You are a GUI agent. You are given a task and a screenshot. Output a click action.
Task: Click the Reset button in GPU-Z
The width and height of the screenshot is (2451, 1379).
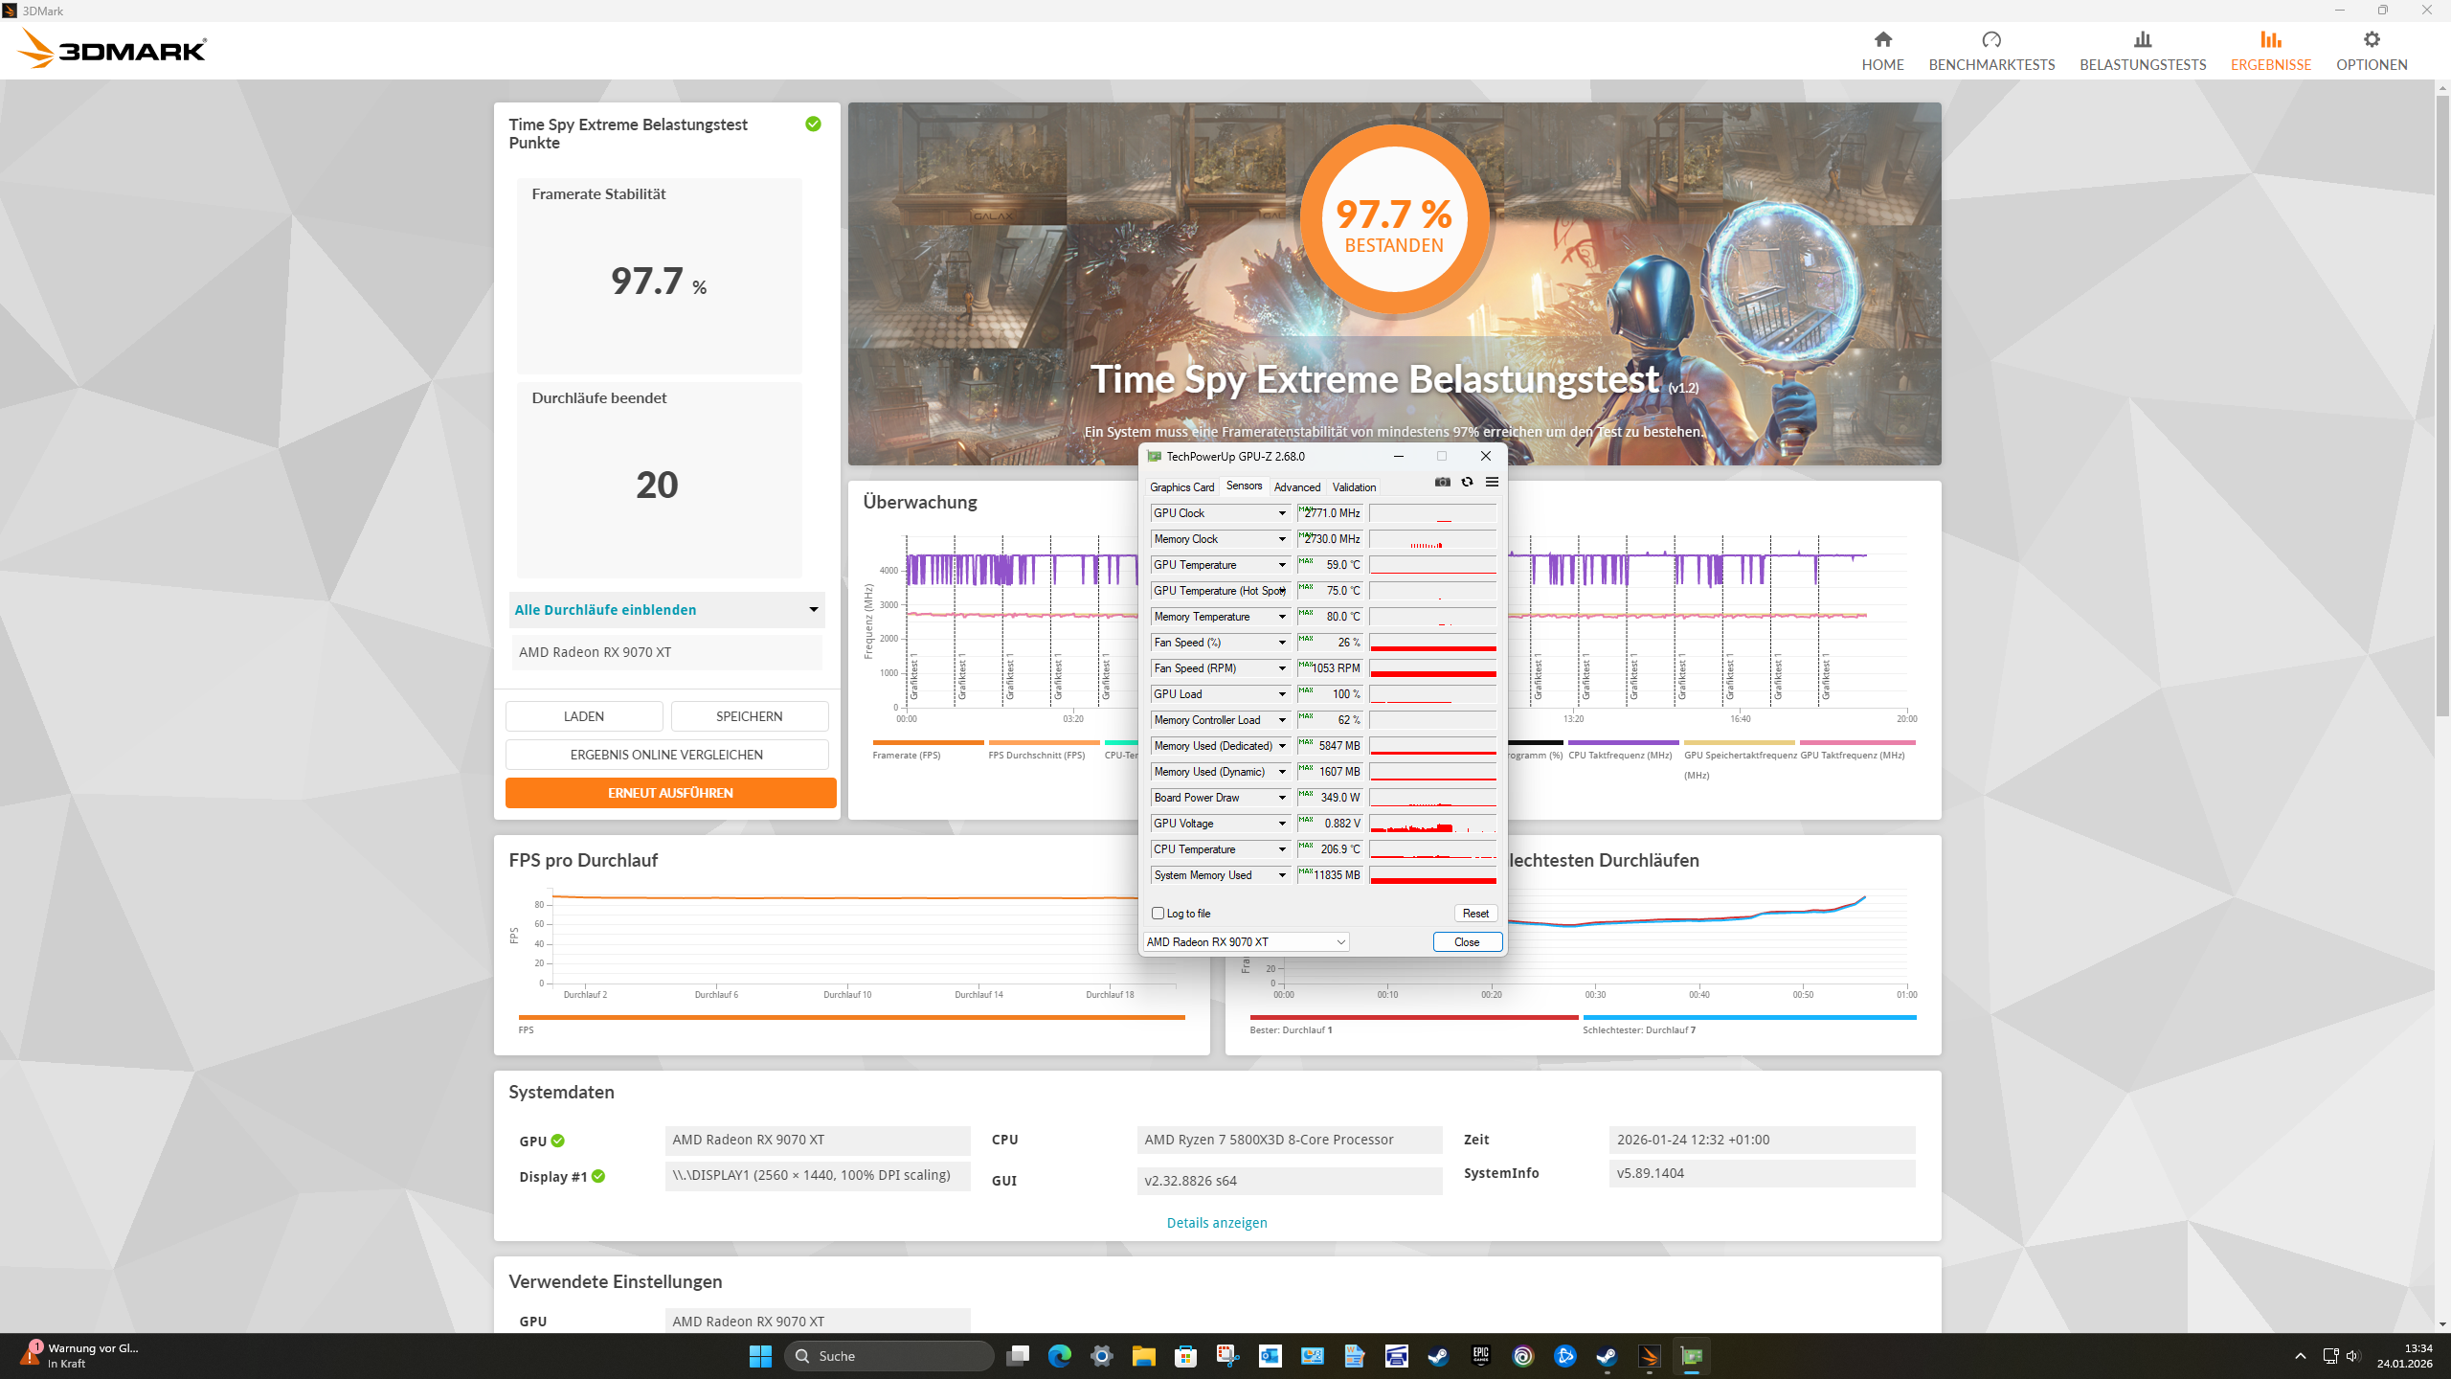[x=1475, y=914]
